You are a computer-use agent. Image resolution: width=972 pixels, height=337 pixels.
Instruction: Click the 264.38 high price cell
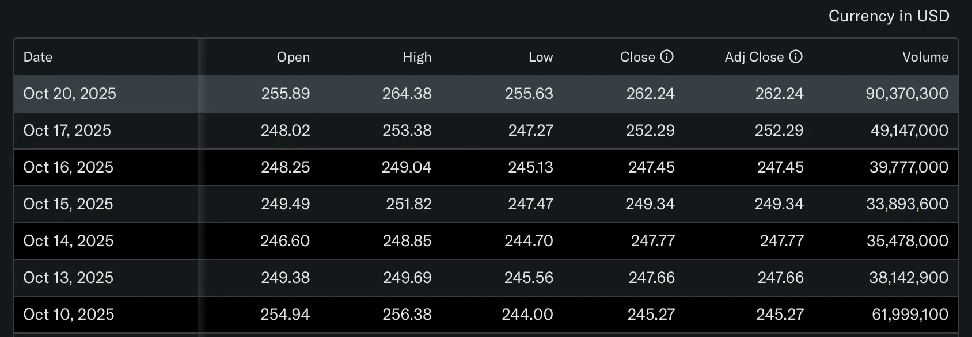(407, 94)
